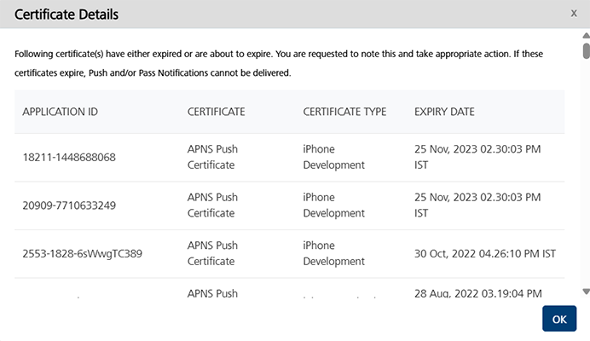This screenshot has height=341, width=590.
Task: Click the 28 Aug, 2022 expiry date
Action: click(477, 293)
